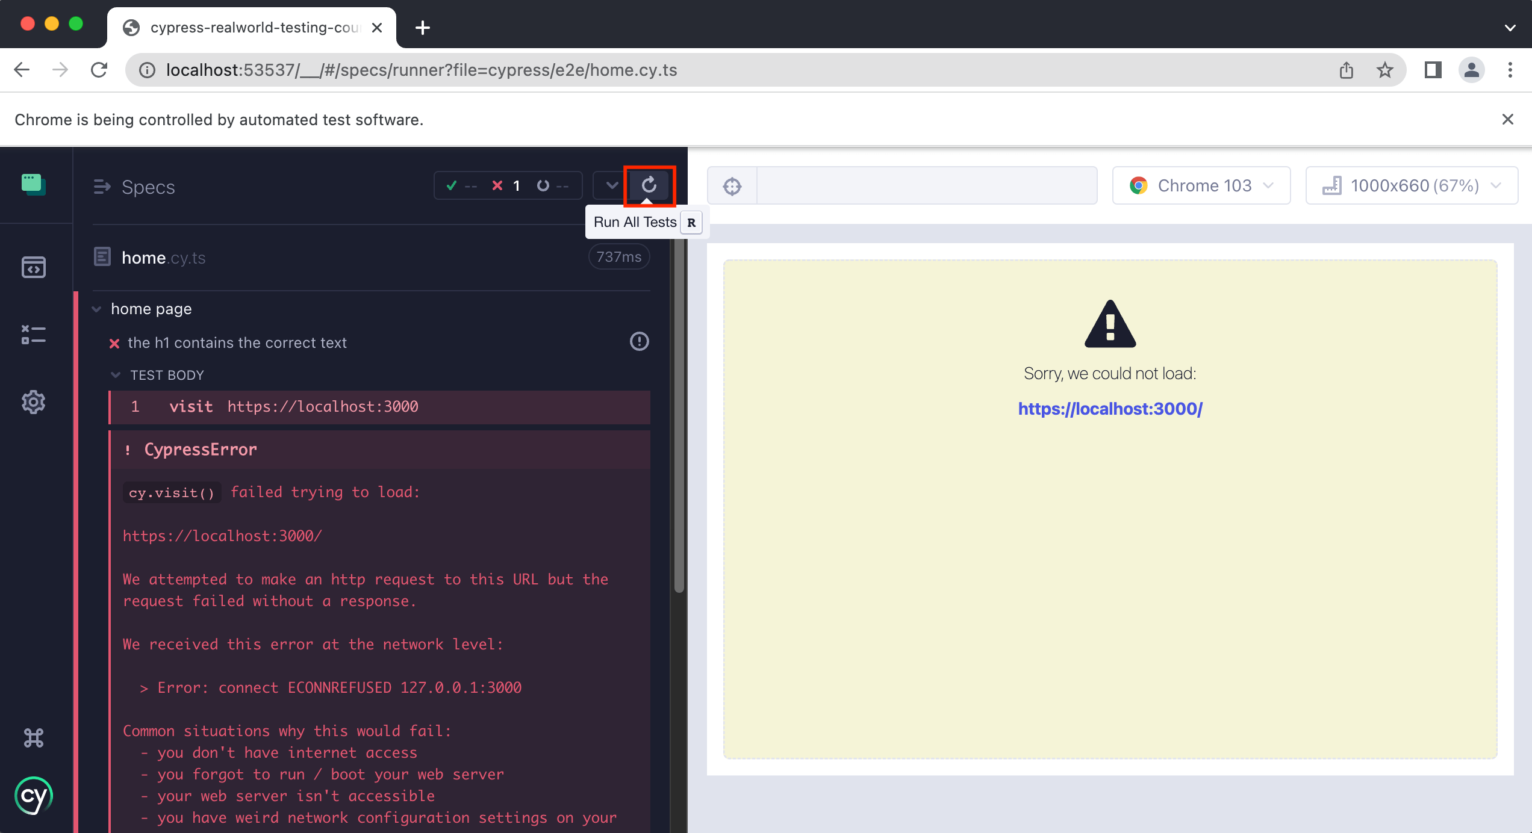Expand the TEST BODY section
1532x833 pixels.
pos(116,374)
